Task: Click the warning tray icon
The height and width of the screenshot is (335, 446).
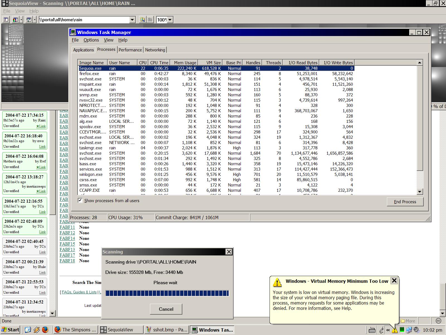Action: pos(395,330)
